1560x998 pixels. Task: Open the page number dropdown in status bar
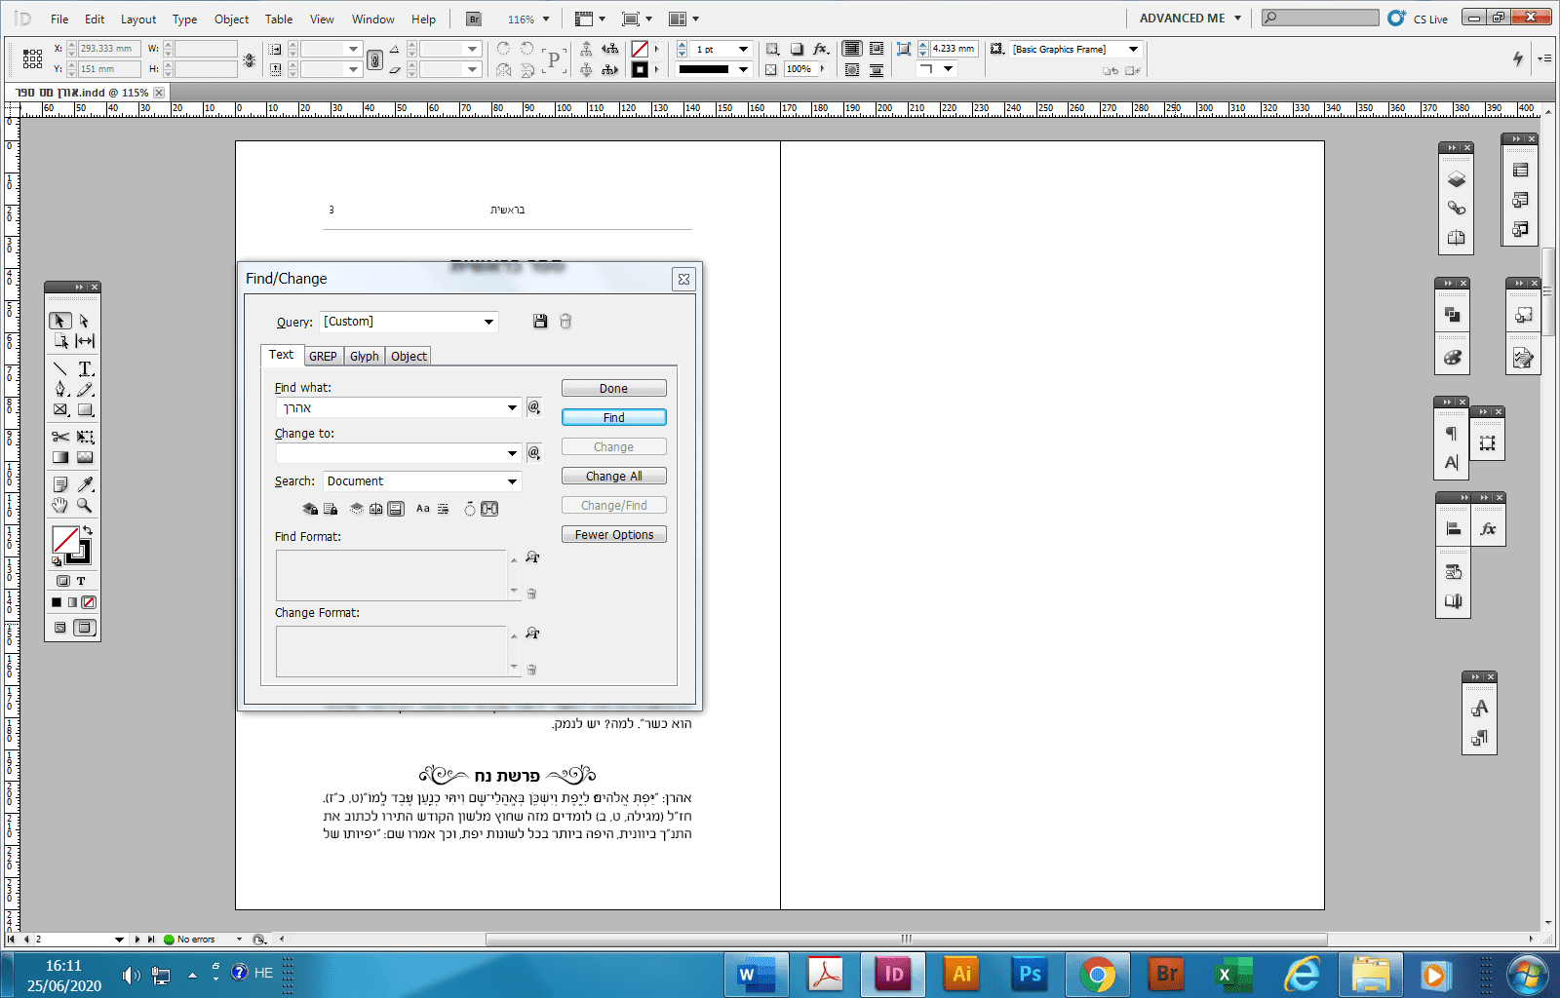119,940
